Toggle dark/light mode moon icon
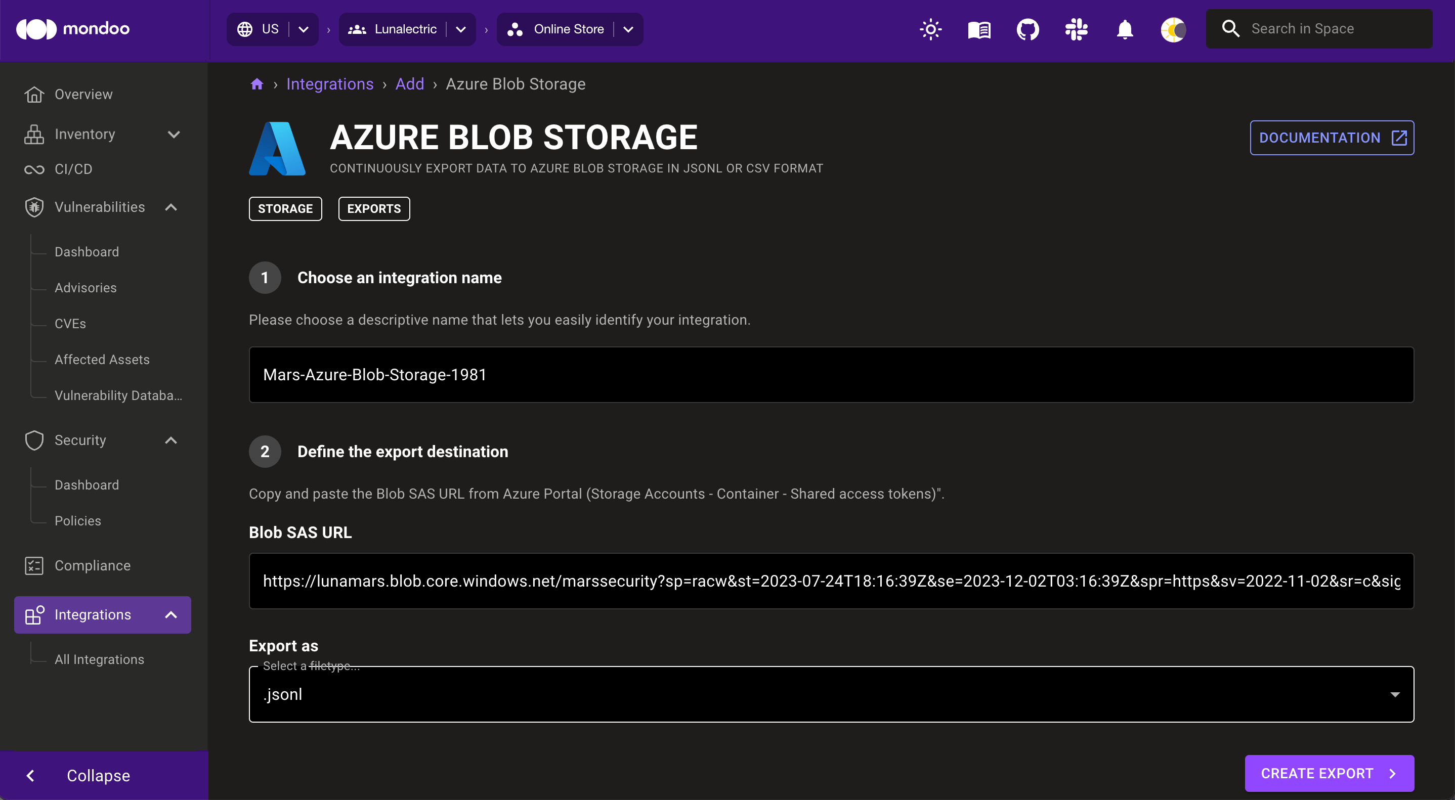The height and width of the screenshot is (800, 1455). (x=1174, y=29)
